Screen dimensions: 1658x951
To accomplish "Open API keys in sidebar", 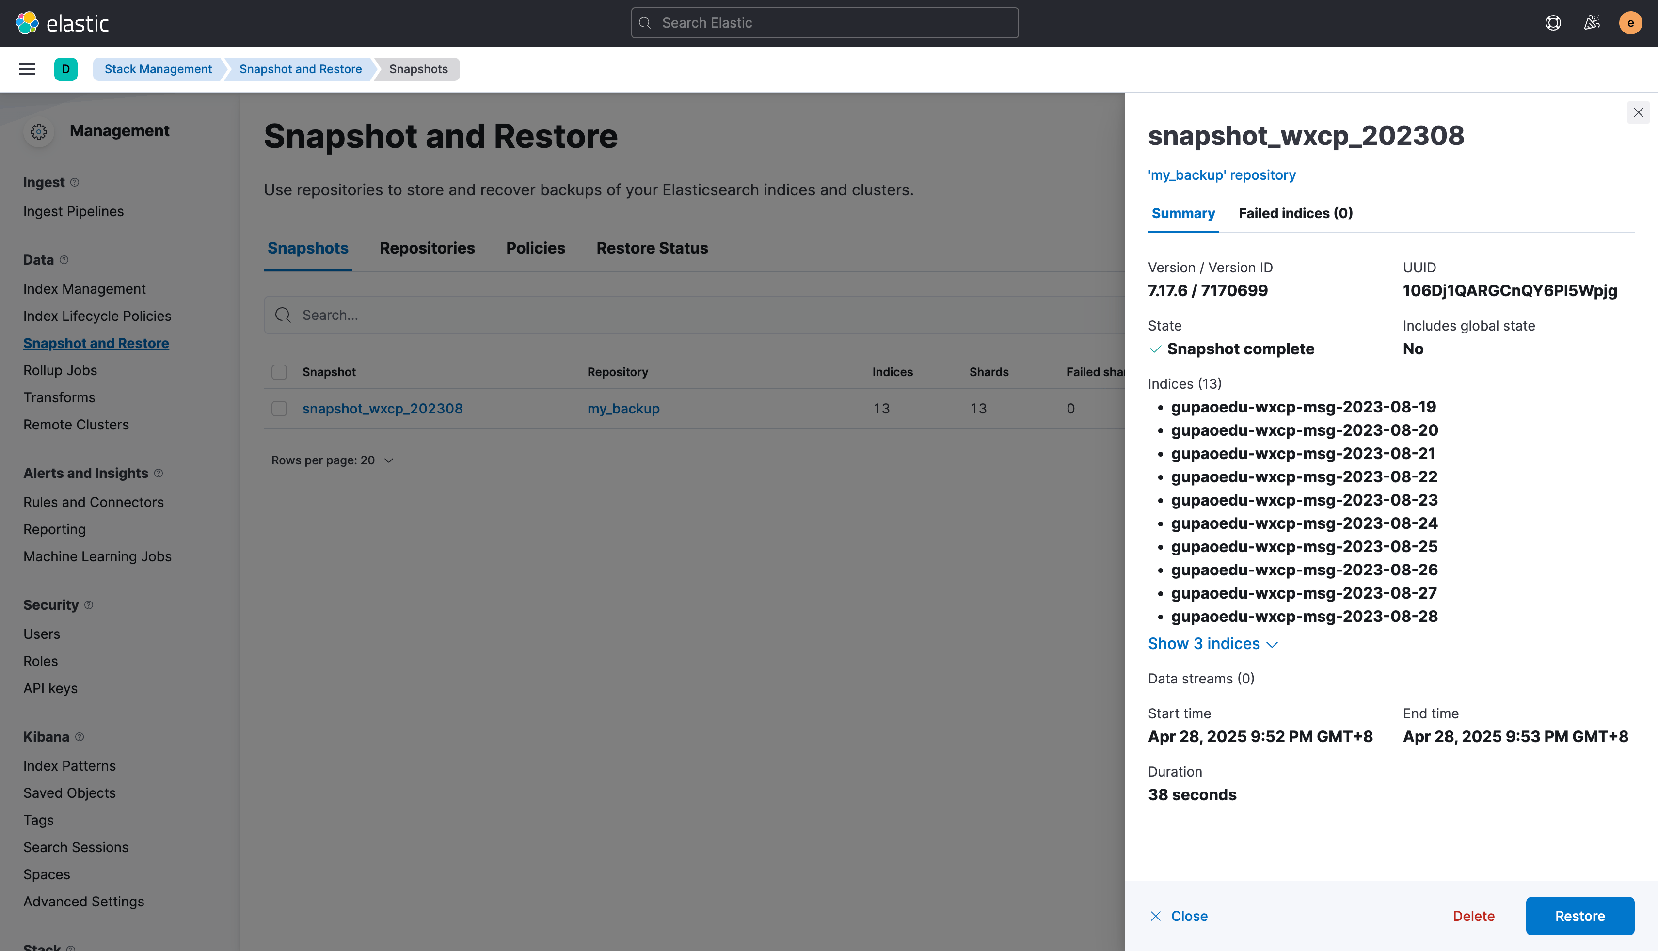I will tap(50, 688).
